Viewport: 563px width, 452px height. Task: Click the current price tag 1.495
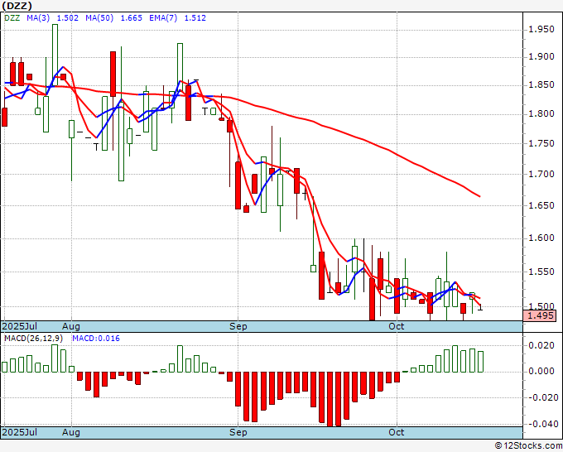point(540,316)
